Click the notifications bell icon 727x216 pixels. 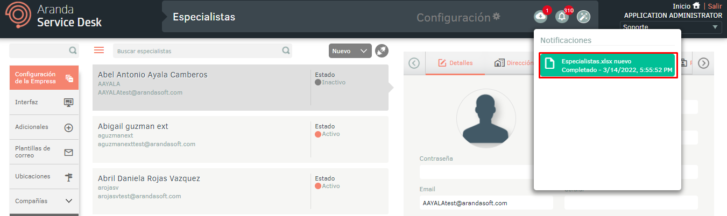coord(562,17)
